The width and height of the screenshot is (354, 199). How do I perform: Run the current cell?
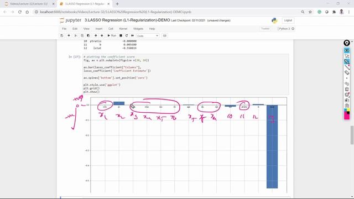[x=112, y=35]
